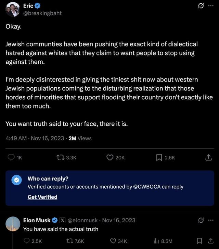Click the 2M Views count
Image resolution: width=219 pixels, height=249 pixels.
(x=80, y=138)
